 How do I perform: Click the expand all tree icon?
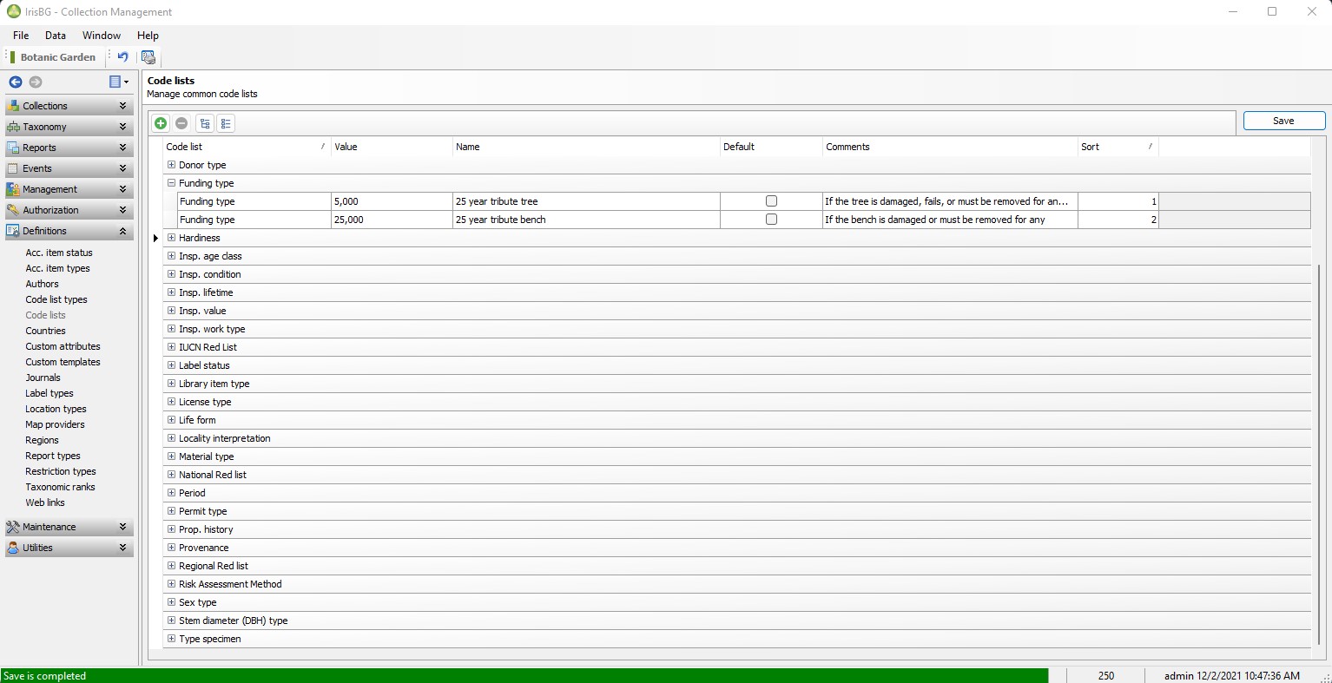tap(205, 123)
